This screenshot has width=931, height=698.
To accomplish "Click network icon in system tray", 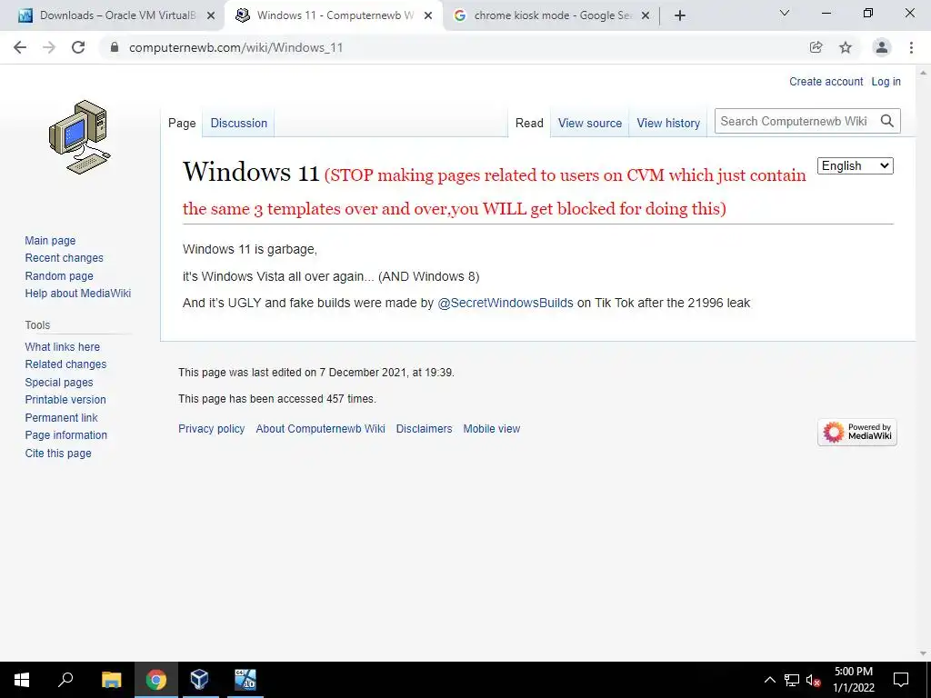I will pyautogui.click(x=792, y=680).
